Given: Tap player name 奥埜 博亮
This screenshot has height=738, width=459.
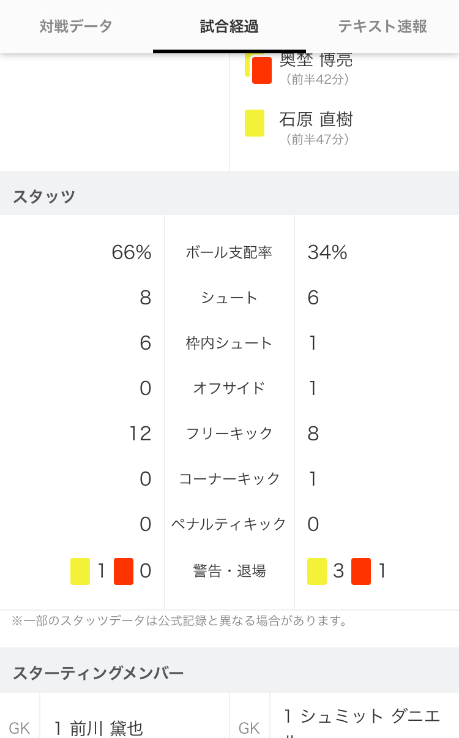Looking at the screenshot, I should point(316,61).
